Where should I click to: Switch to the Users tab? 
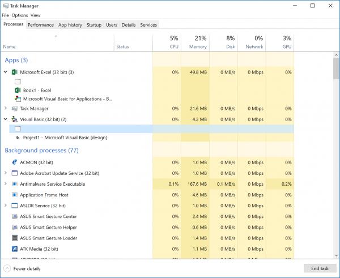(x=112, y=25)
